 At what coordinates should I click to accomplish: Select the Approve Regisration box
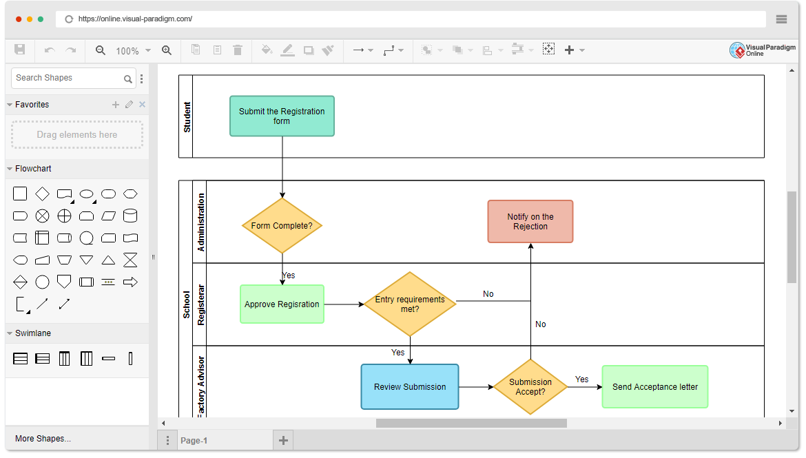tap(282, 304)
